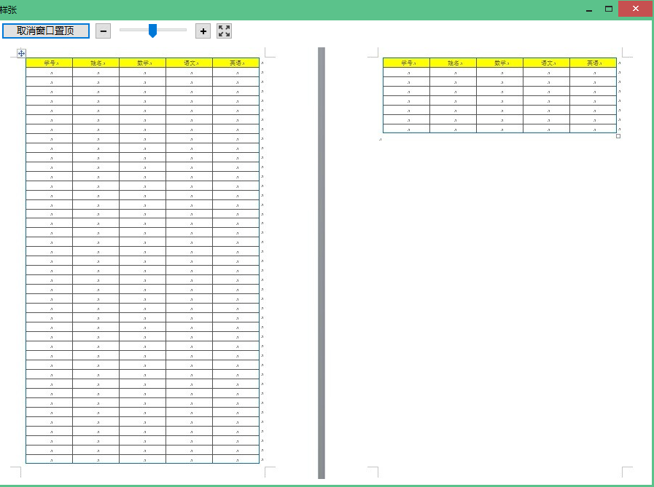This screenshot has width=654, height=487.
Task: Click the 学号 header on the right page
Action: (407, 63)
